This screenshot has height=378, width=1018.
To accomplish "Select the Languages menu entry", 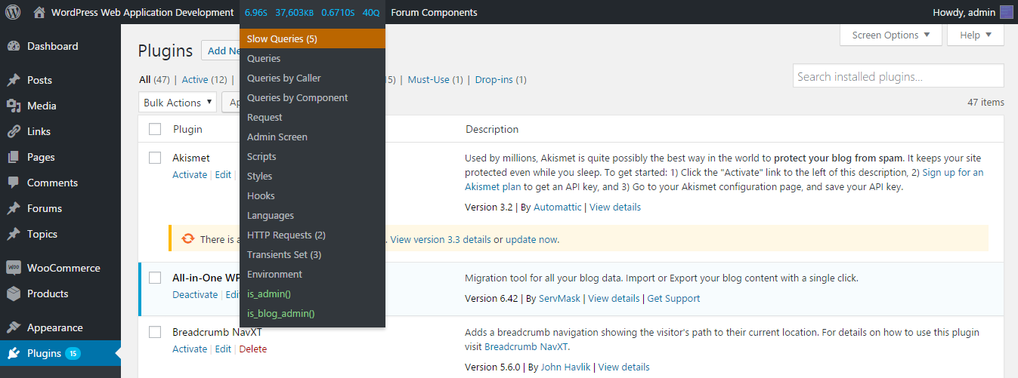I will pos(313,215).
